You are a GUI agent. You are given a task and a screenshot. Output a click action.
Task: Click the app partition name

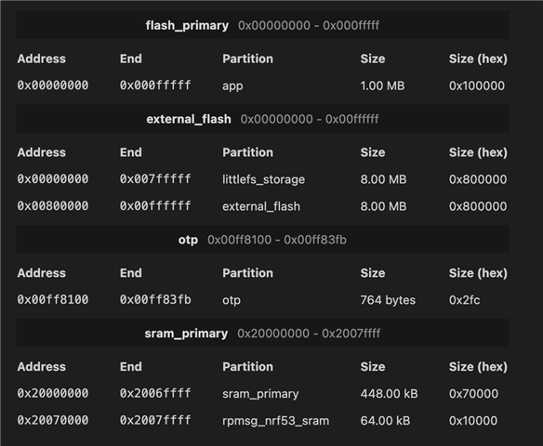click(232, 85)
